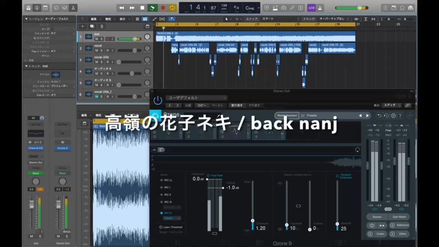Open the LCD display mode dropdown arrow

point(259,8)
